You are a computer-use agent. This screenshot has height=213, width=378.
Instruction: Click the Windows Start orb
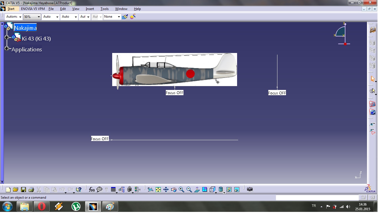[7, 206]
